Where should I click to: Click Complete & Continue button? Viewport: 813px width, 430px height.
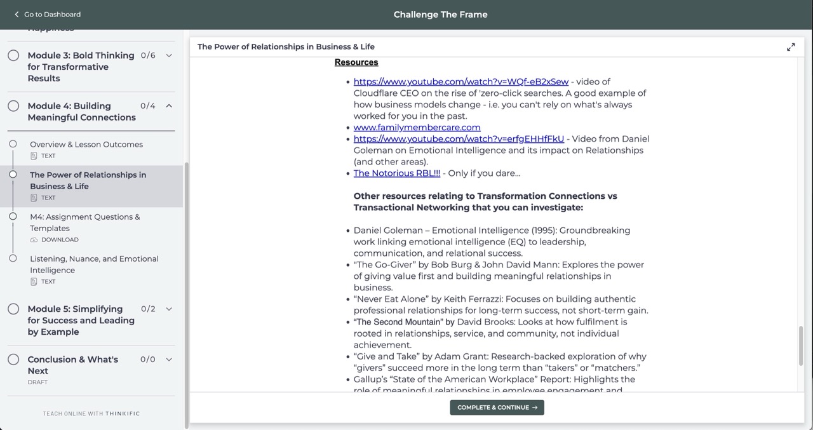coord(497,408)
